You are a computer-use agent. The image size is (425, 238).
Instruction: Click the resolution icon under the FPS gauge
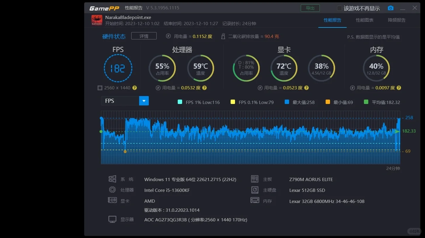click(x=100, y=88)
